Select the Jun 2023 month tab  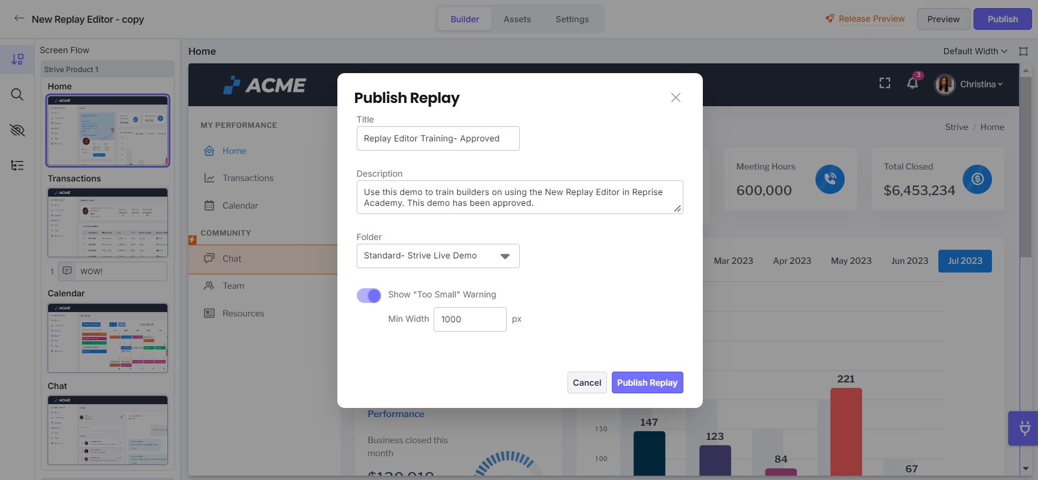[910, 261]
